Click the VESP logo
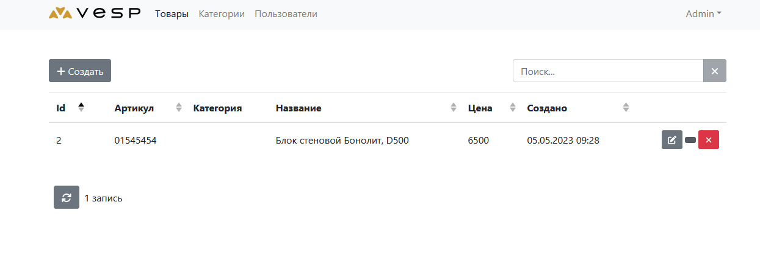 (95, 13)
